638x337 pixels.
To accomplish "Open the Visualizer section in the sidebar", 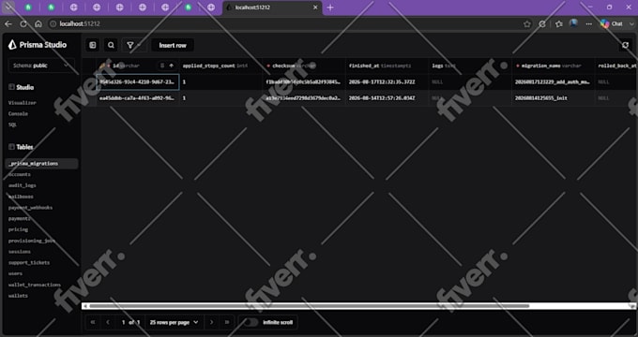I will coord(23,103).
